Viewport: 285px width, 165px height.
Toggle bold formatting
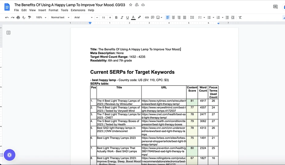(x=116, y=18)
